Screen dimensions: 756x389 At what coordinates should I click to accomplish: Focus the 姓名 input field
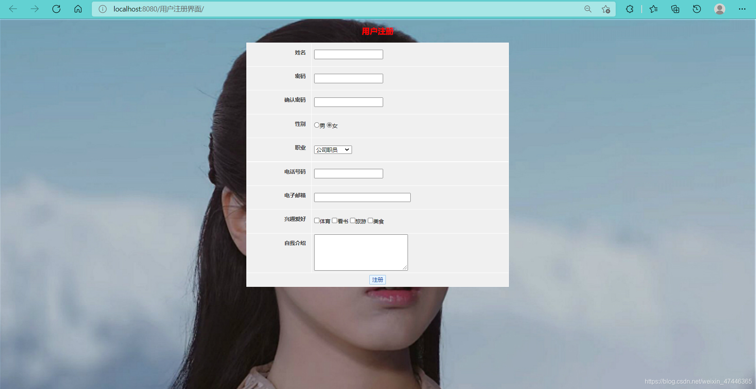coord(348,54)
